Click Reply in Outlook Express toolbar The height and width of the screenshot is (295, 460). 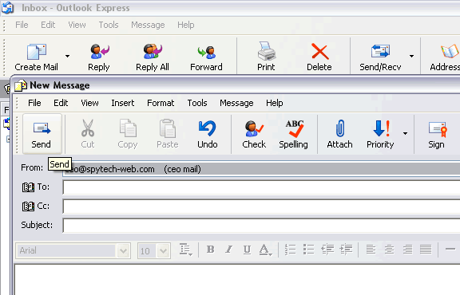tap(99, 57)
